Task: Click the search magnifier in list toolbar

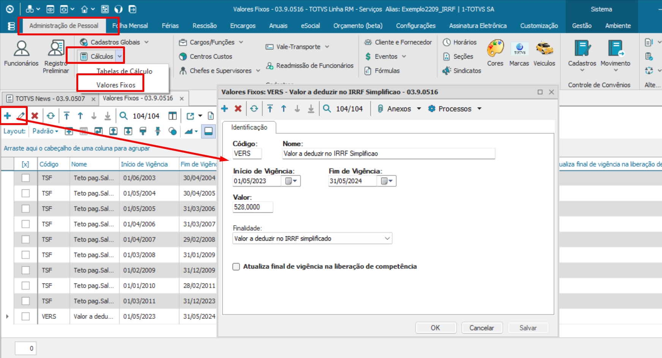Action: [123, 116]
